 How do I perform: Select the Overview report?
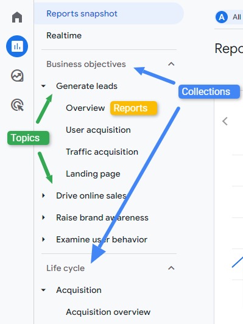click(85, 108)
